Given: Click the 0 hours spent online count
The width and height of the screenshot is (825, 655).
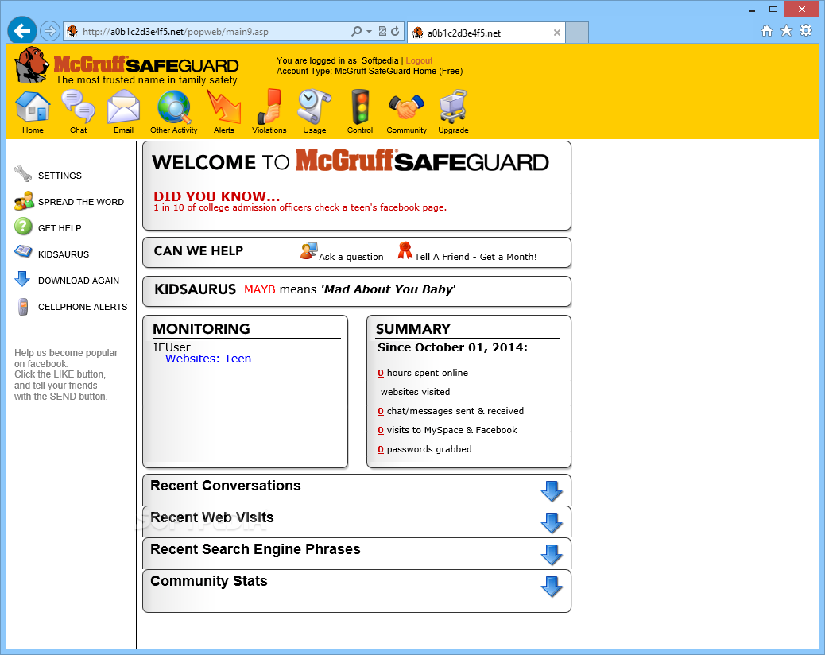Looking at the screenshot, I should coord(381,373).
